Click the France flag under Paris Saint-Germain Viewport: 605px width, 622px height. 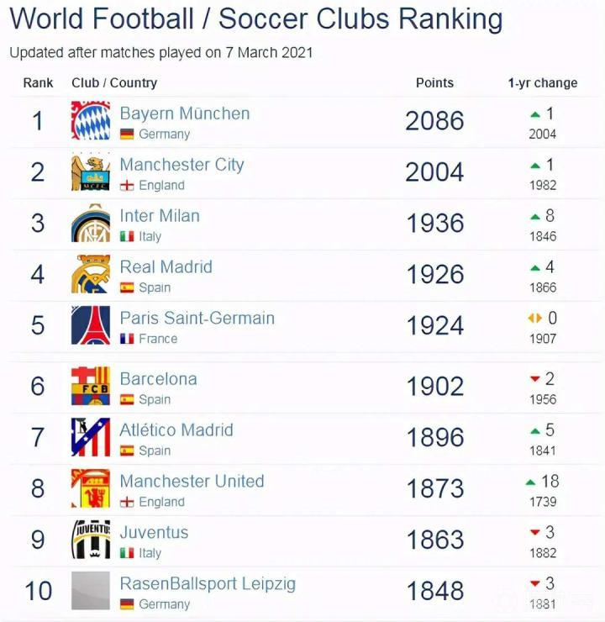coord(127,339)
